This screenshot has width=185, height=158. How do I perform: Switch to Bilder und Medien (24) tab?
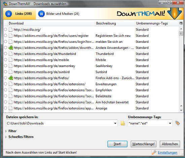click(x=59, y=14)
